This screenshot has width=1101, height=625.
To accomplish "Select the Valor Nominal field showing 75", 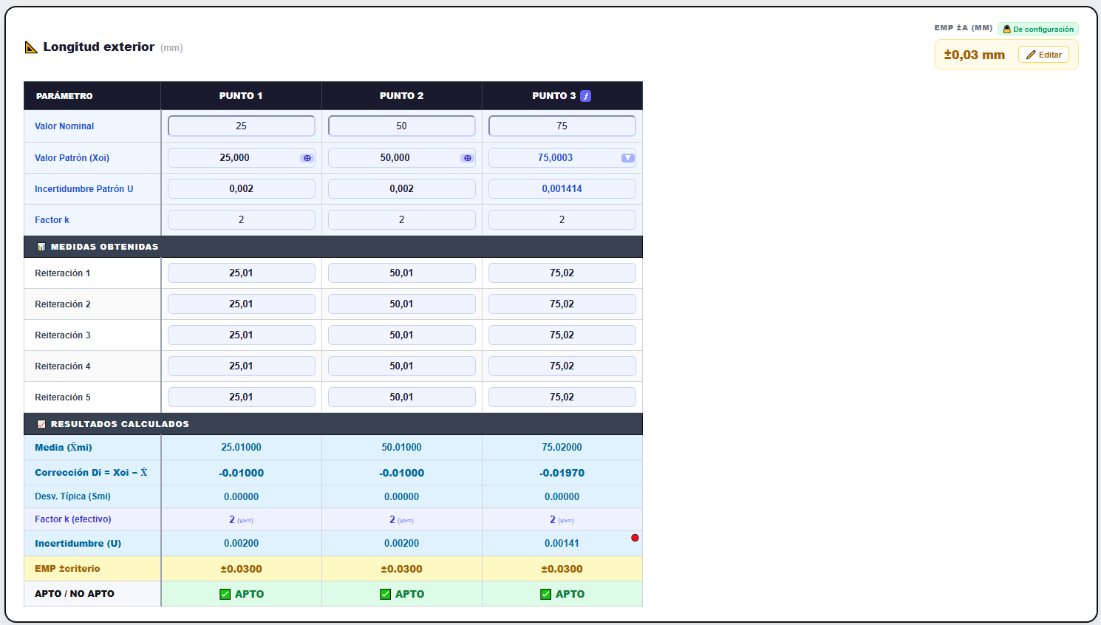I will coord(562,126).
